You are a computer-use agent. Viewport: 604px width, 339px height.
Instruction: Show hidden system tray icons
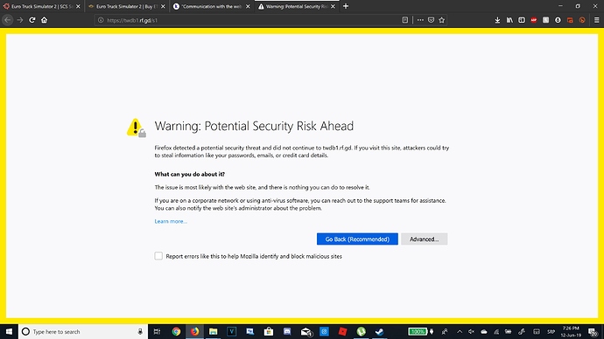point(460,331)
